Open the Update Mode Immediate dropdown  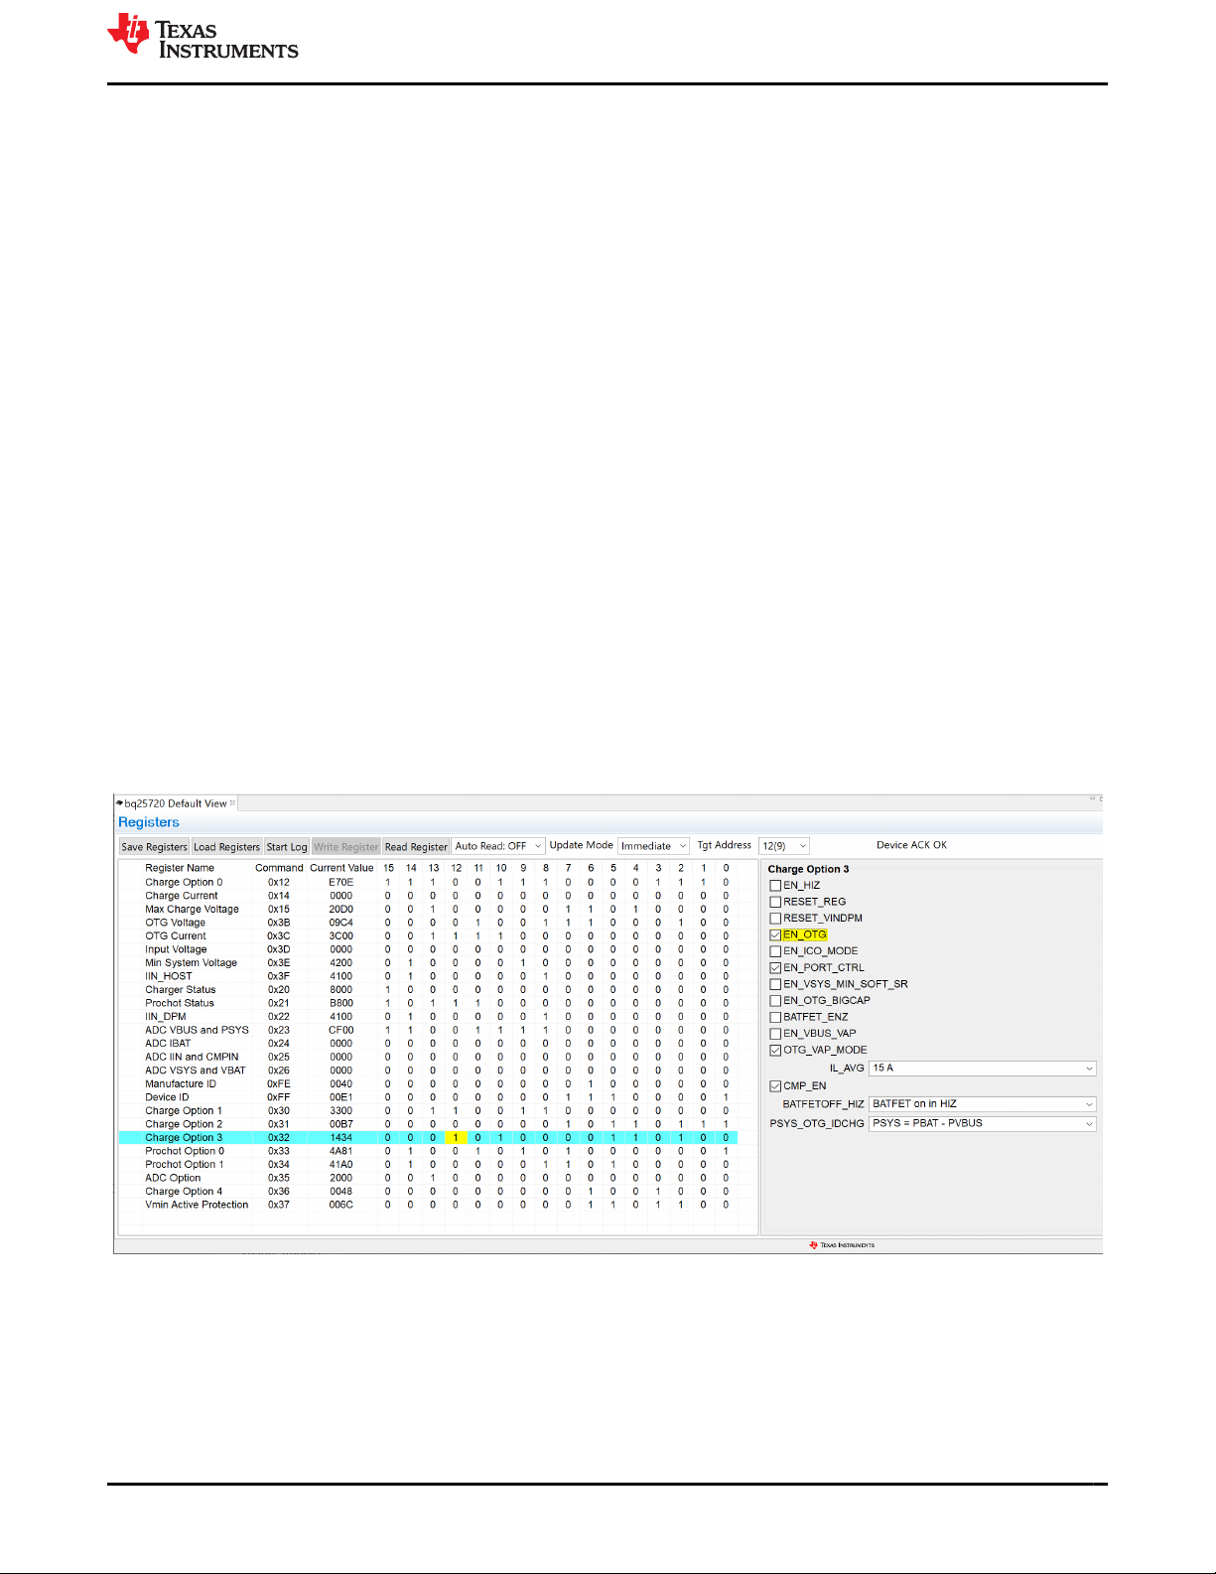653,846
